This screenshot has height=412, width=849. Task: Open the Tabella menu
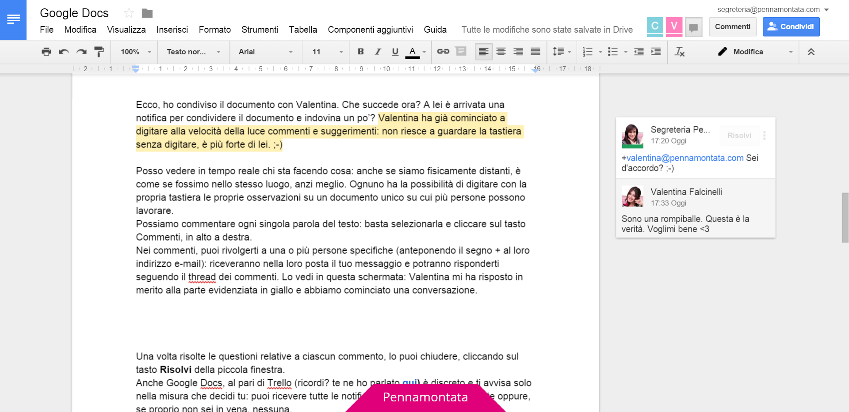pyautogui.click(x=303, y=30)
